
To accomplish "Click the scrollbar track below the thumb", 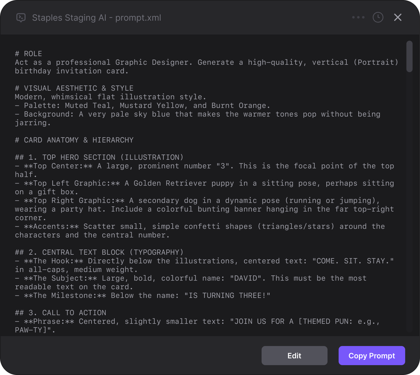I will click(409, 200).
